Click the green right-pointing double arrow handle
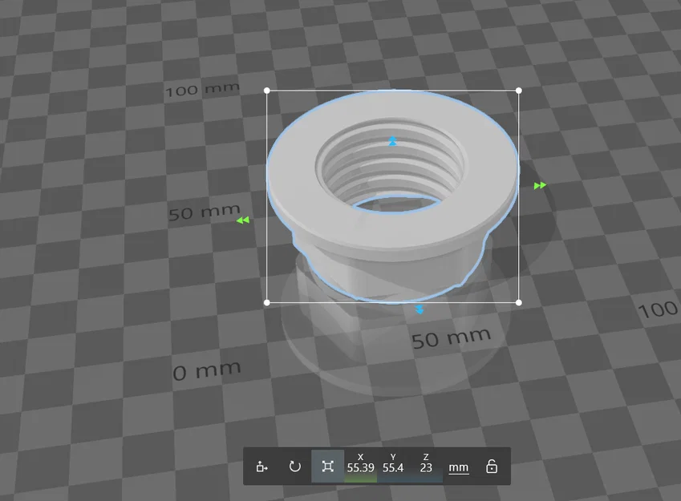Screen dimensions: 681x501 pos(540,186)
